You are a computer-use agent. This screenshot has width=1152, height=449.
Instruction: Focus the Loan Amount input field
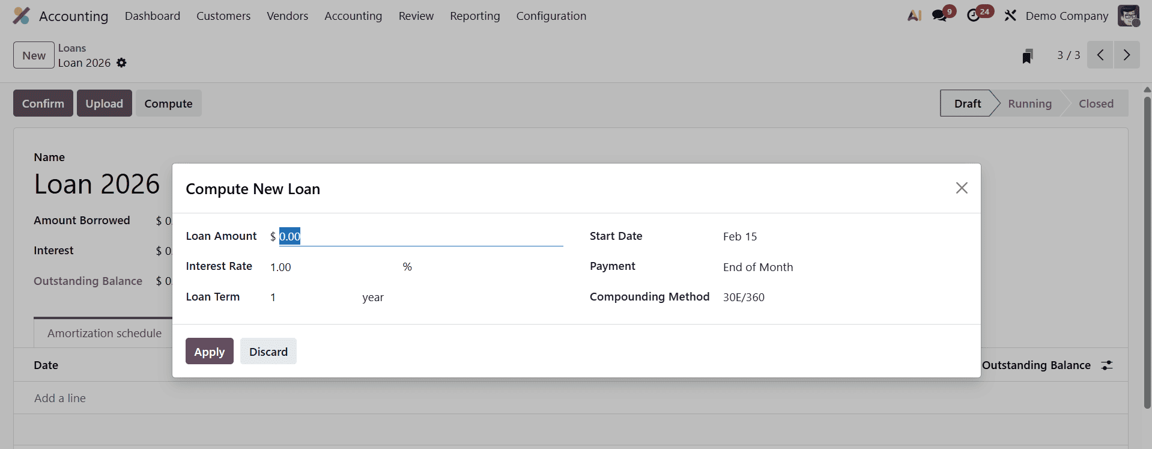click(x=420, y=237)
